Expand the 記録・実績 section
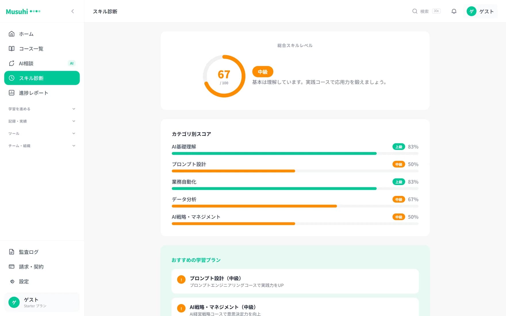The image size is (506, 316). click(42, 121)
